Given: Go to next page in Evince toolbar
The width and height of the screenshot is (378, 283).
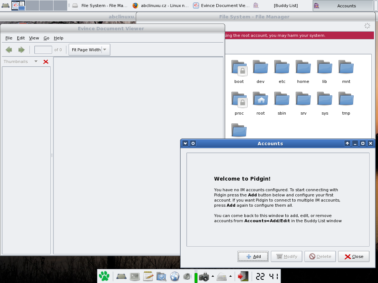Looking at the screenshot, I should click(21, 50).
